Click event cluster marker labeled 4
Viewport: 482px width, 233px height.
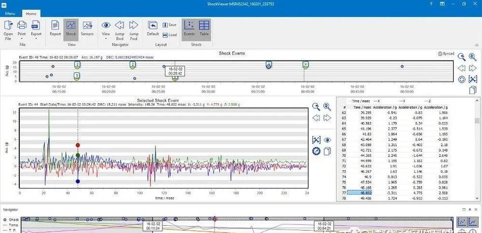tap(305, 64)
